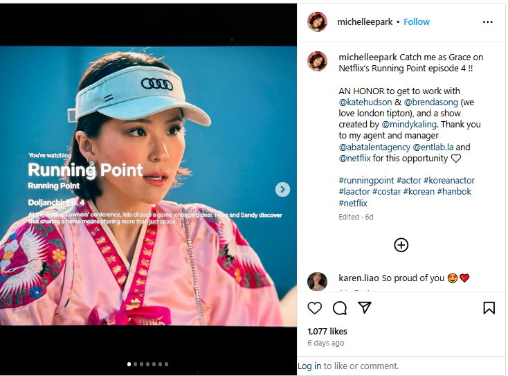Open the #actor hashtag
The width and height of the screenshot is (508, 376).
point(408,180)
